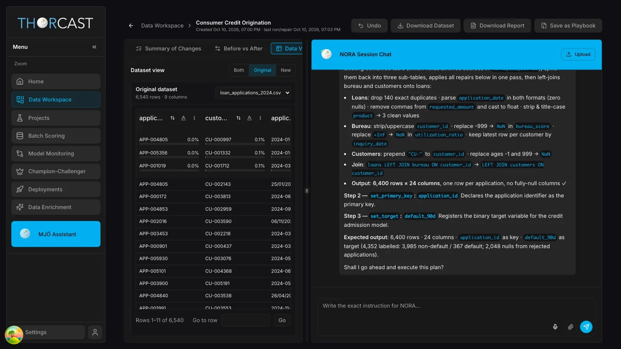Collapse the Menu sidebar with the double chevron
This screenshot has height=349, width=621.
point(94,47)
